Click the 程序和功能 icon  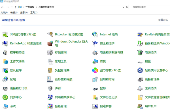(x=5, y=52)
